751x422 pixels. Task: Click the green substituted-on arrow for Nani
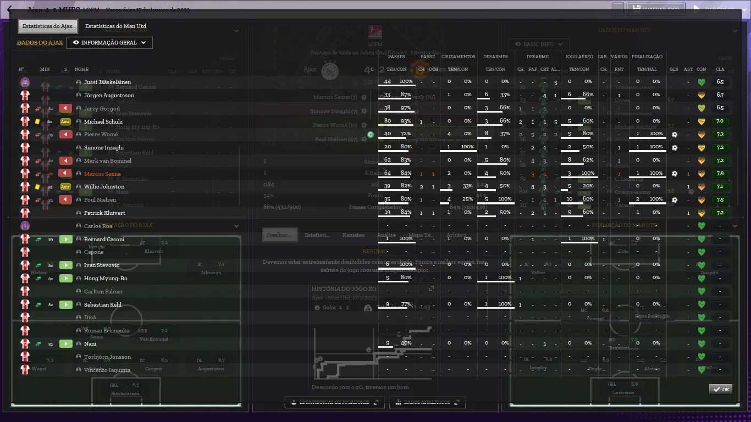point(65,344)
